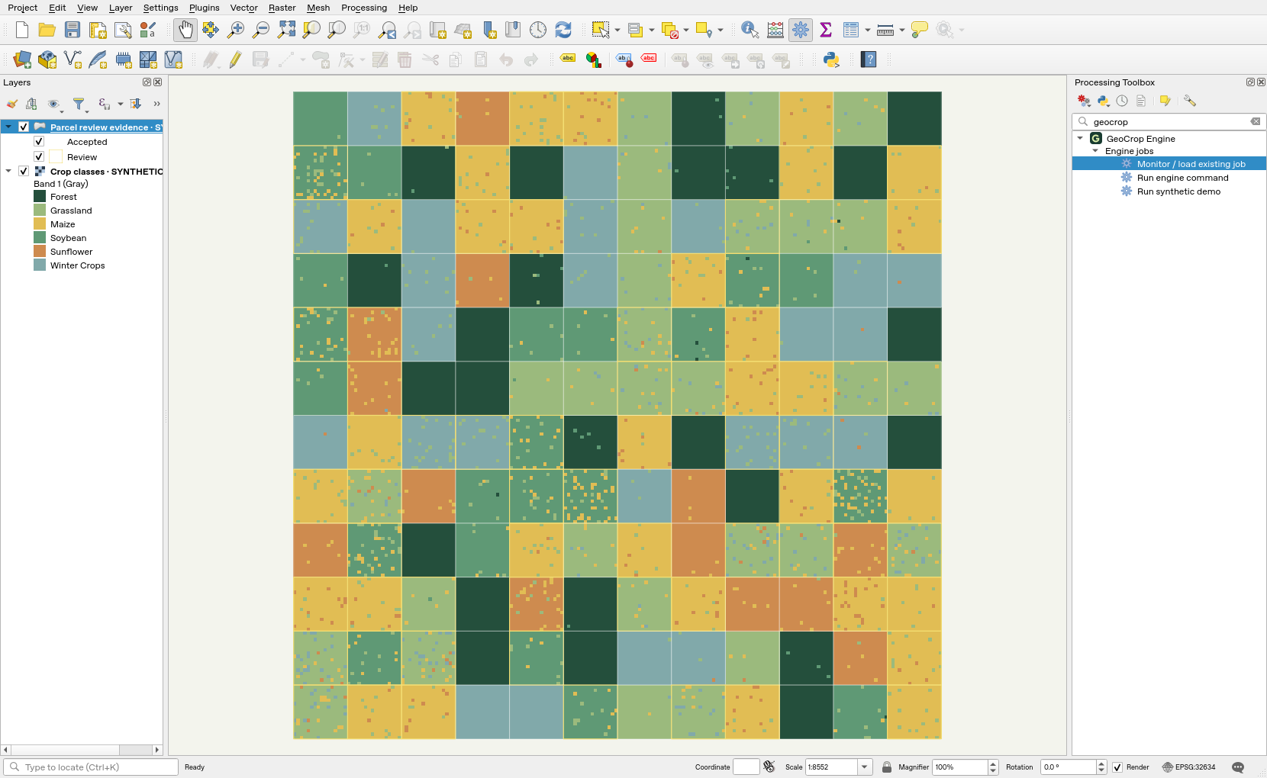Open the Processing menu
The width and height of the screenshot is (1267, 778).
[364, 8]
